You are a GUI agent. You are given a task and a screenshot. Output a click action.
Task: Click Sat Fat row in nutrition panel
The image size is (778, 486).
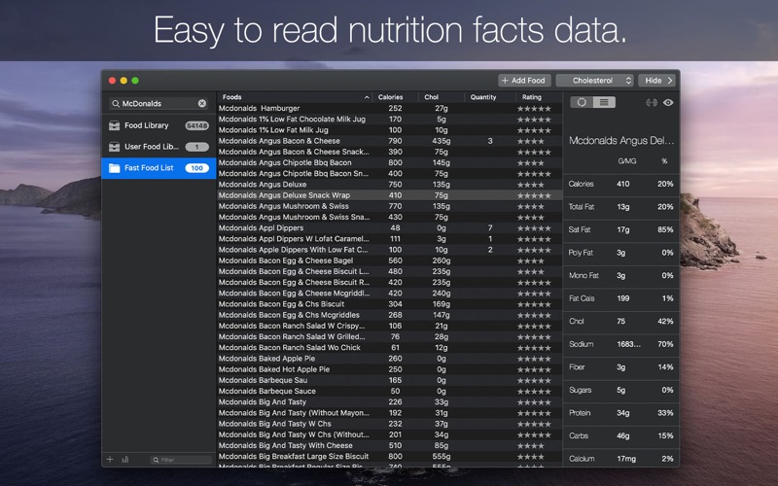[620, 229]
